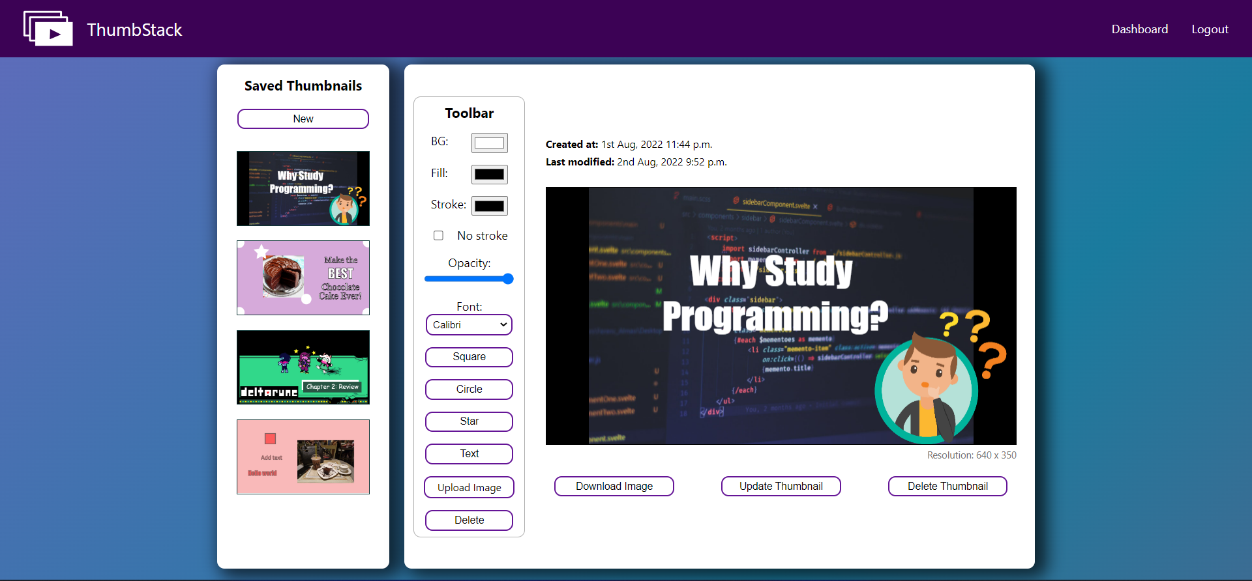
Task: Add a Circle shape
Action: [469, 390]
